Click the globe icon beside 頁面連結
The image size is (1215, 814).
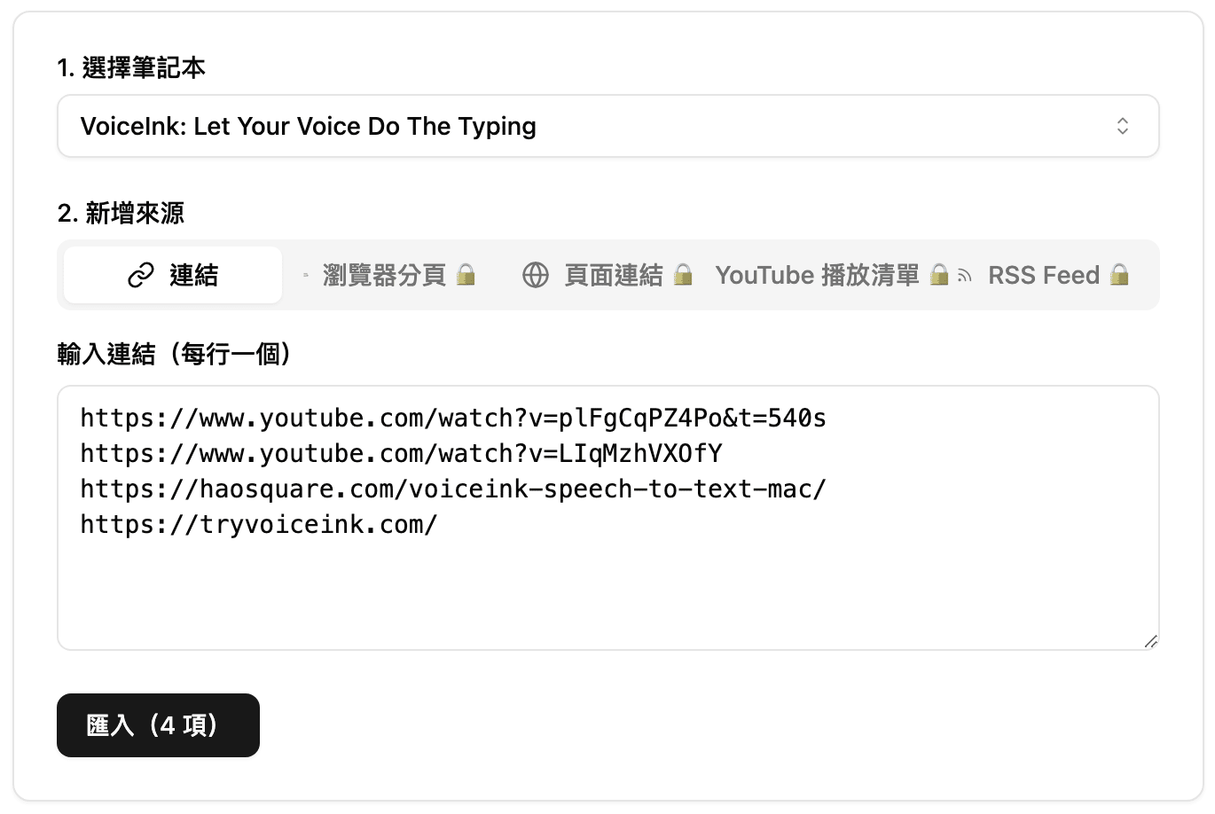[536, 276]
